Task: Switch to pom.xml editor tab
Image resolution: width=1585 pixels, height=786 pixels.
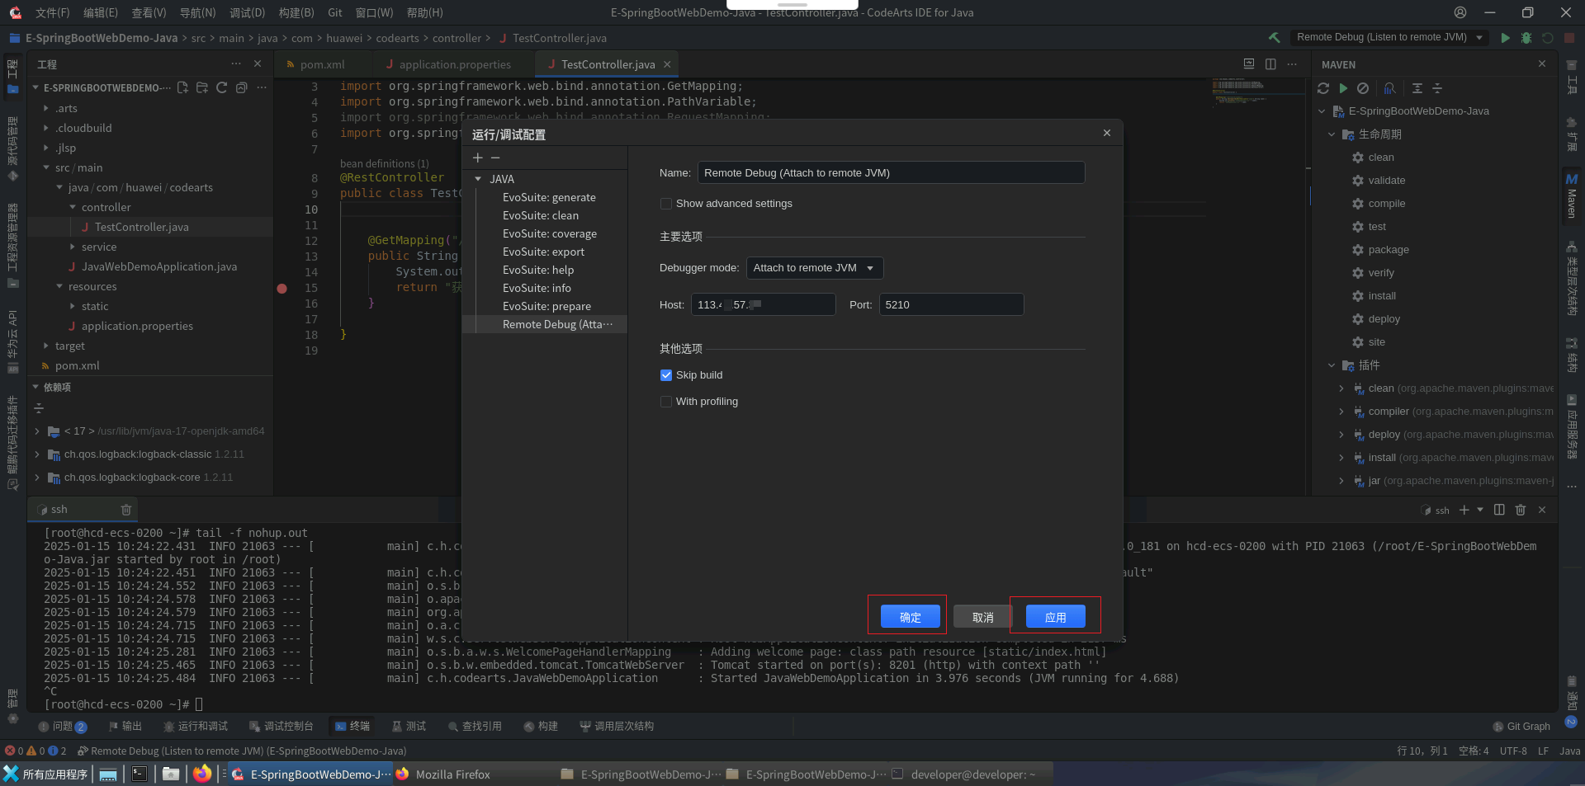Action: tap(323, 64)
